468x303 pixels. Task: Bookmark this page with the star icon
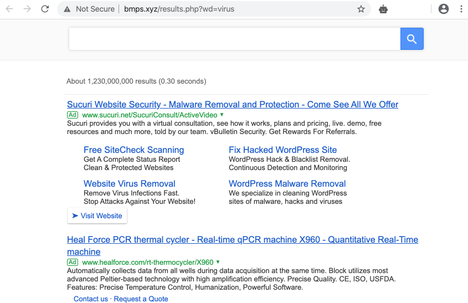(x=361, y=9)
